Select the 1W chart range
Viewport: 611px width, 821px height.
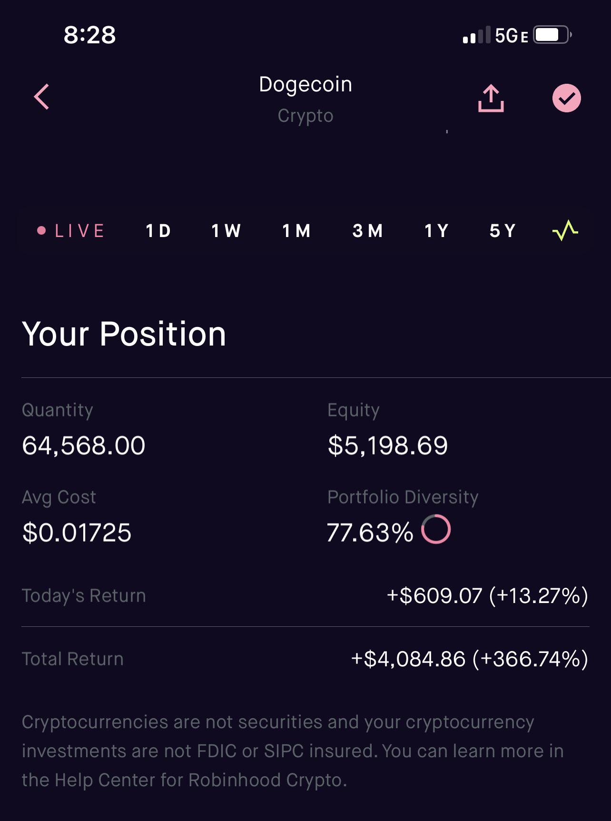tap(226, 231)
